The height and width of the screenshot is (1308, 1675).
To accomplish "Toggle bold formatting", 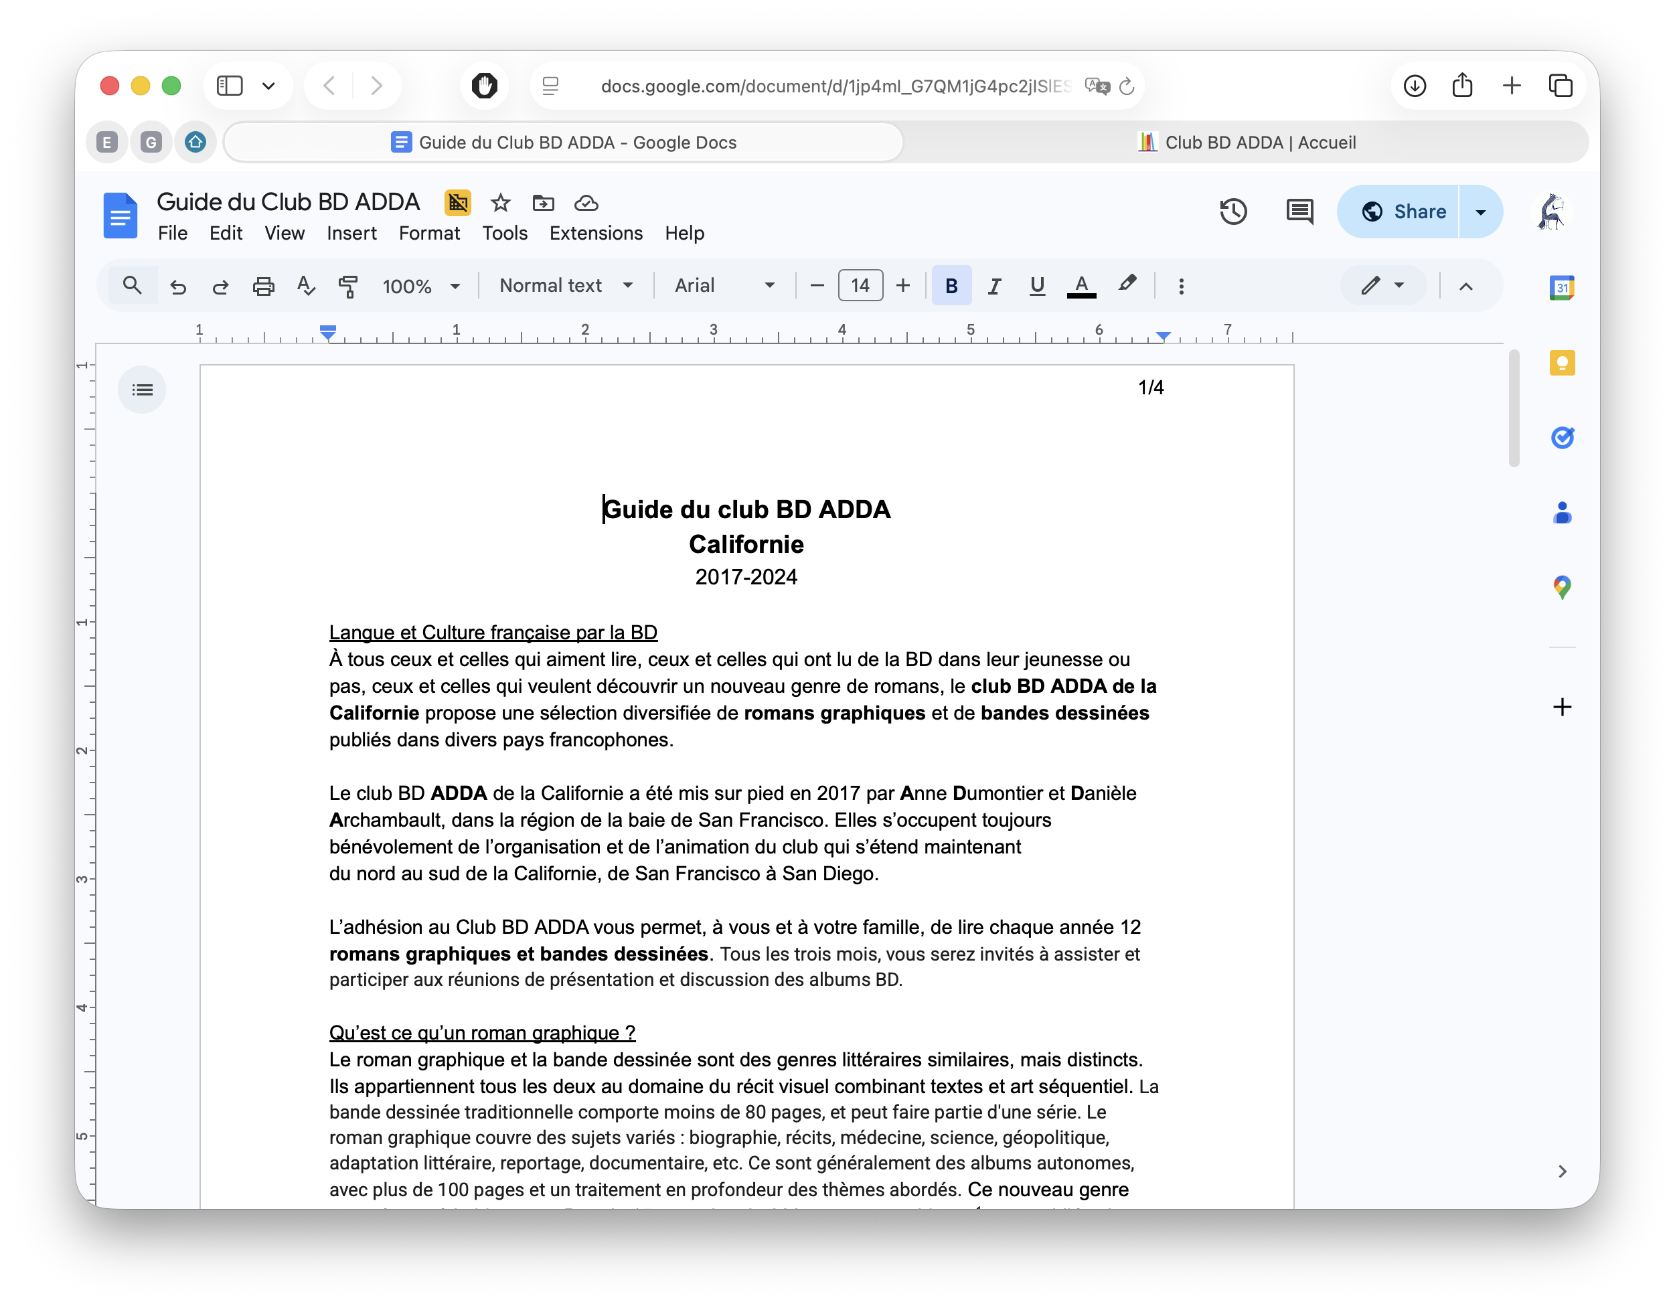I will (x=951, y=286).
